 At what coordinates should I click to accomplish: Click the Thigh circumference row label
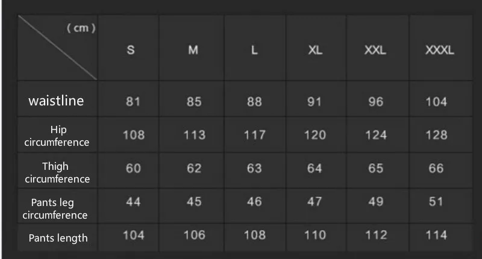click(x=57, y=172)
